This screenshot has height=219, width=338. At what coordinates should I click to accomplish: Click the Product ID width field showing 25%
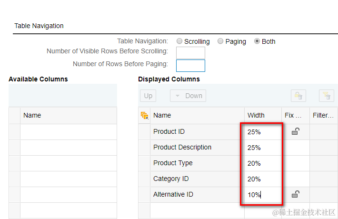(x=261, y=132)
